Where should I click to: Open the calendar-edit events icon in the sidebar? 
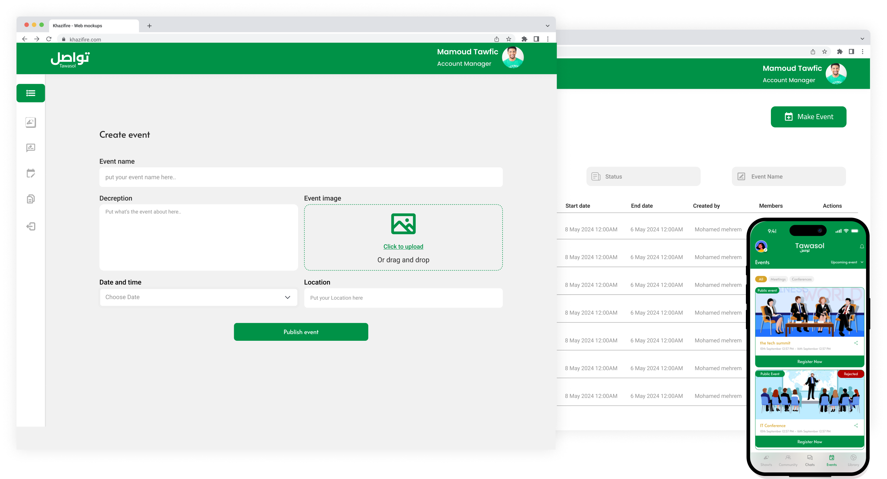click(31, 173)
